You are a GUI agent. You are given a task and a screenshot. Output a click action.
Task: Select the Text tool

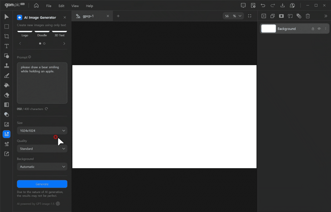[6, 46]
